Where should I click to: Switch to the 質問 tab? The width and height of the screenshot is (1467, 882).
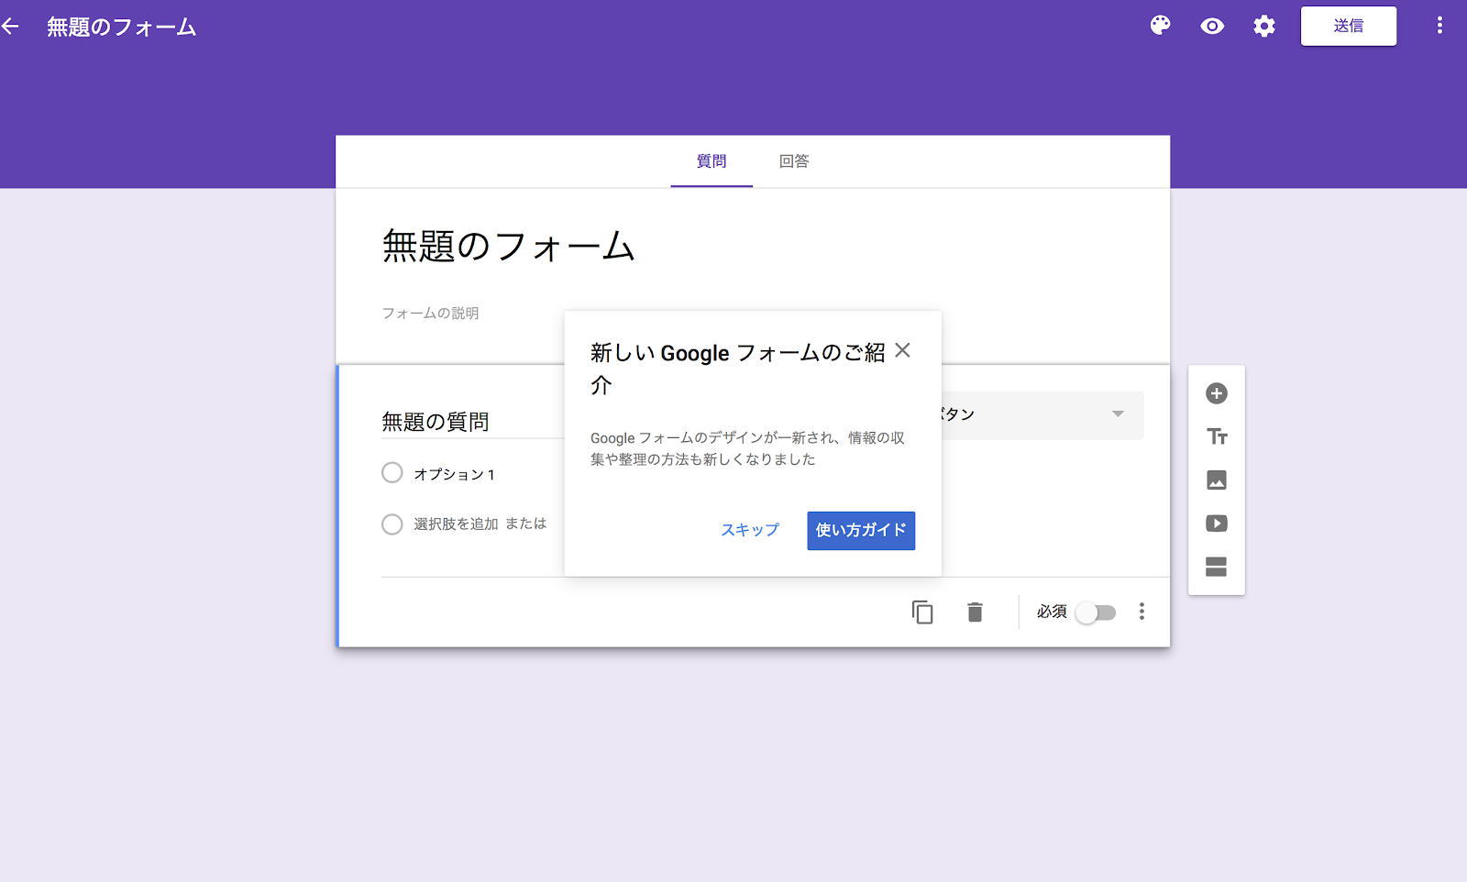(711, 161)
